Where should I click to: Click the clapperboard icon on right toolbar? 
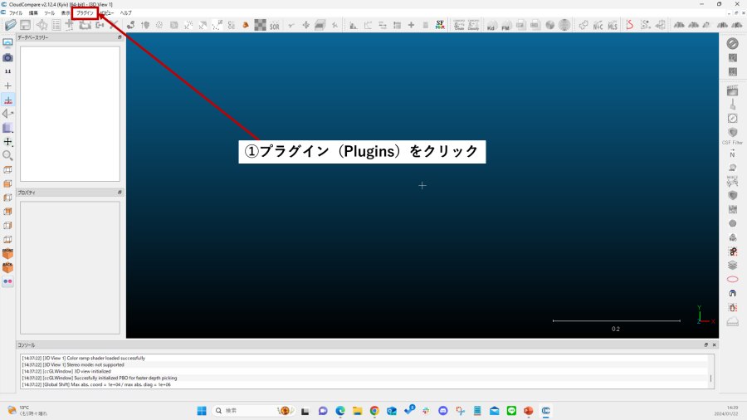click(732, 90)
